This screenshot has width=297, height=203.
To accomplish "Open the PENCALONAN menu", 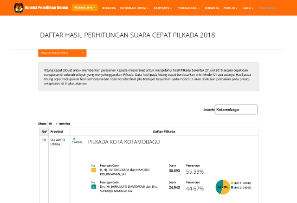I will coord(190,8).
